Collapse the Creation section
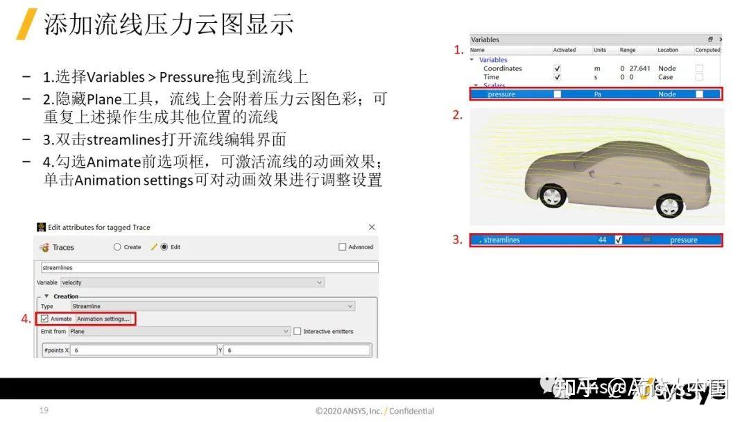Viewport: 749px width, 422px height. (46, 296)
